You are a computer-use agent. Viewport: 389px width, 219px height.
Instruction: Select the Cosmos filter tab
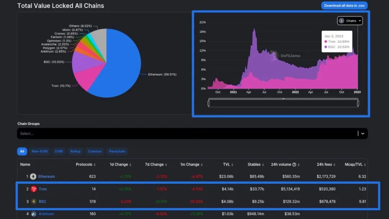(95, 151)
